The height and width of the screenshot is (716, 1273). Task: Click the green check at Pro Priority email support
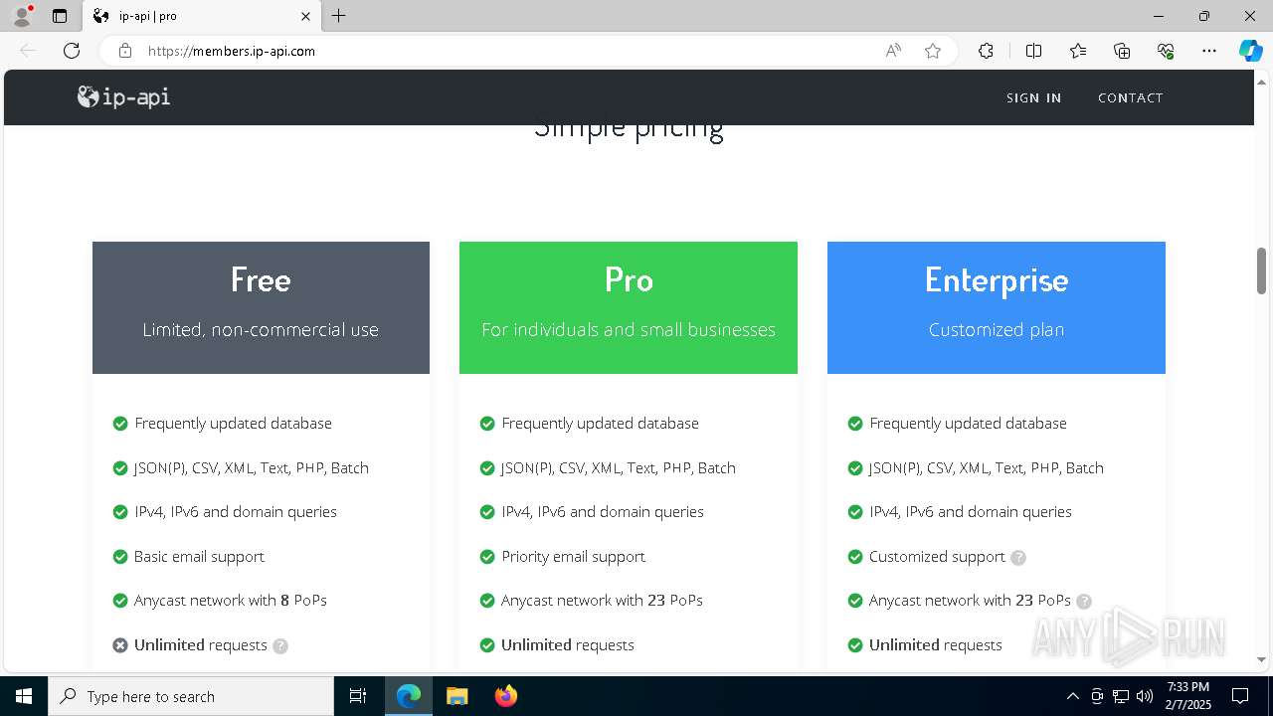click(x=487, y=557)
